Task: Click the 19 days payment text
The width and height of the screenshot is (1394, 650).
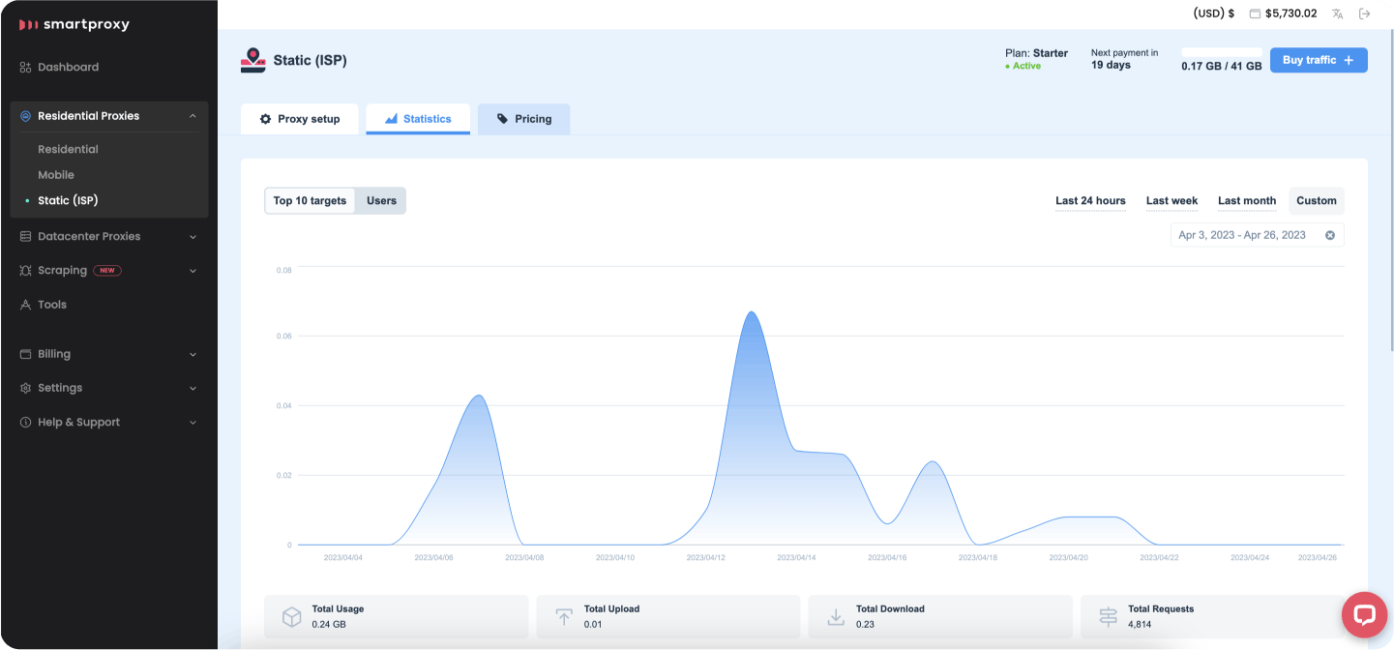Action: (1111, 66)
